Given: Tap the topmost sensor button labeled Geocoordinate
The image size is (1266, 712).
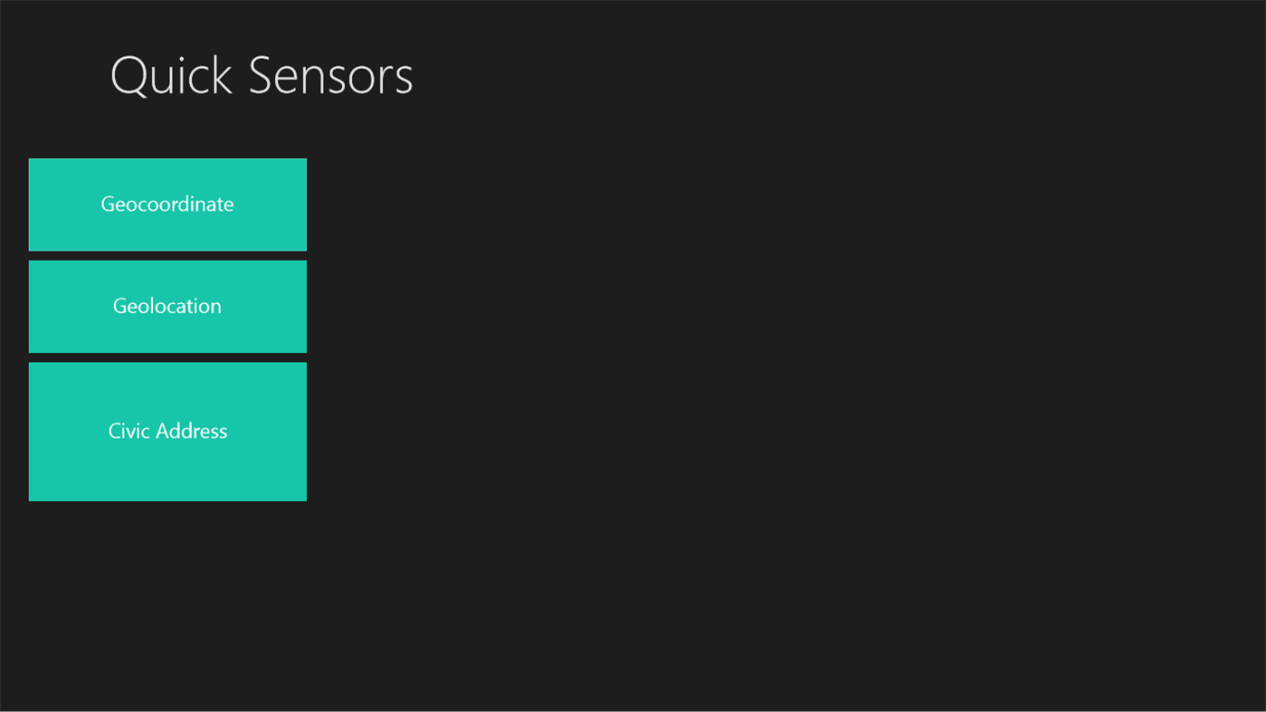Looking at the screenshot, I should click(167, 204).
